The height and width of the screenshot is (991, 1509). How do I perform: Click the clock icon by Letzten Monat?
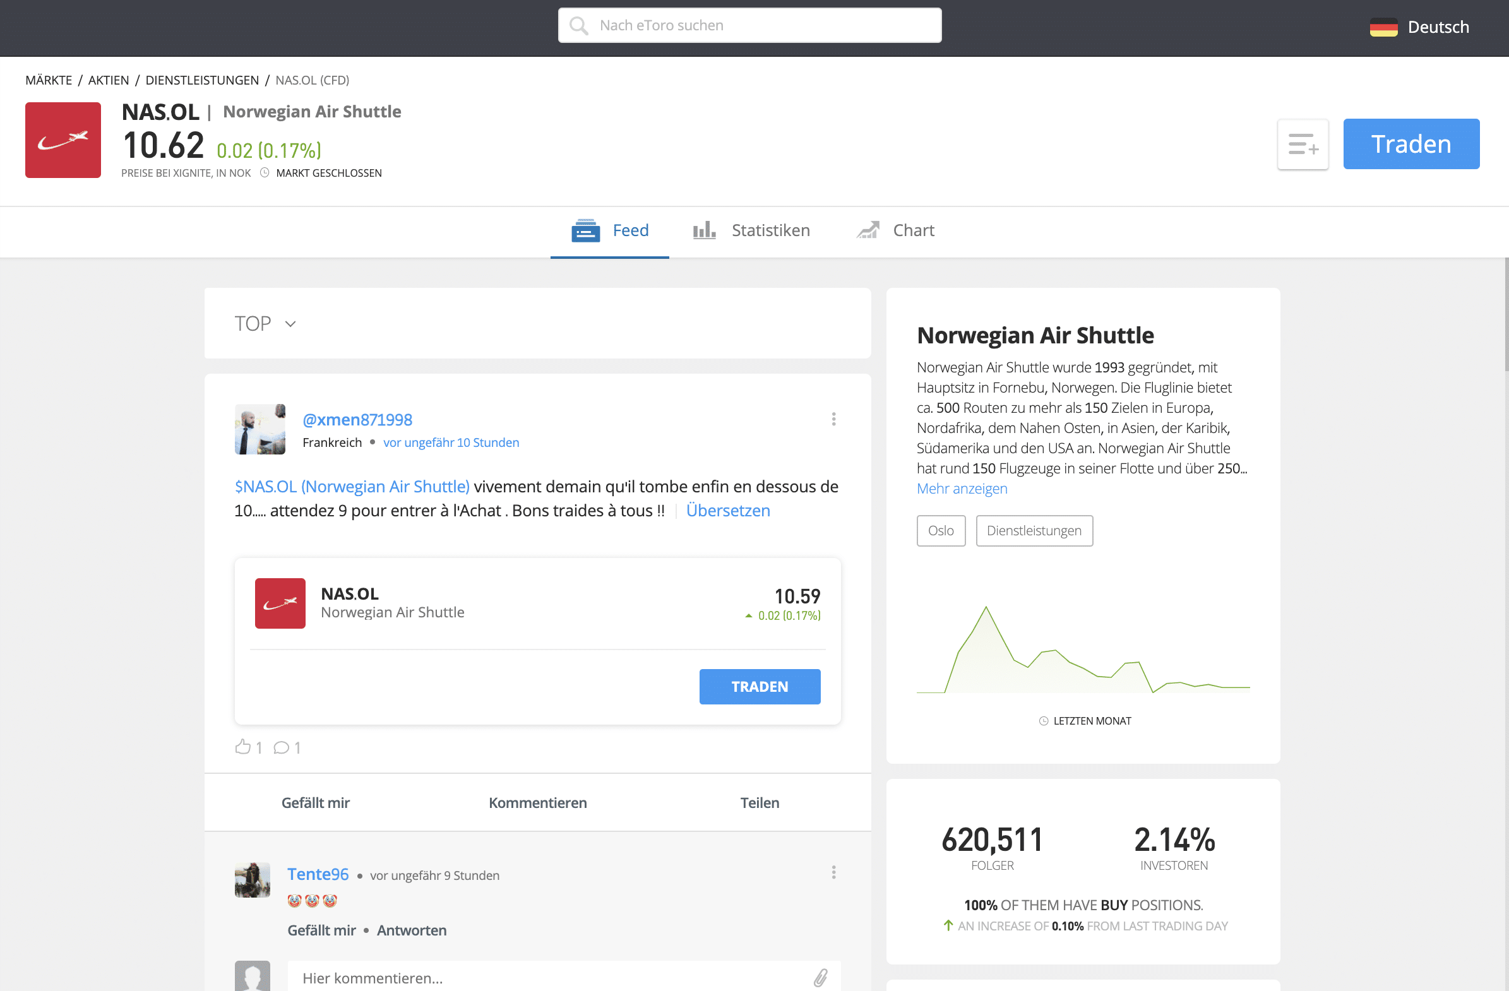1044,721
